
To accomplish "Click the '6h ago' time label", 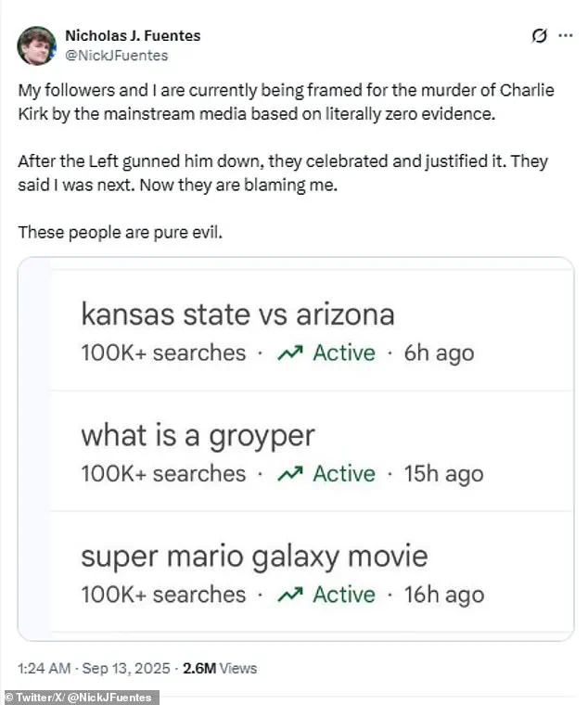I will (439, 353).
